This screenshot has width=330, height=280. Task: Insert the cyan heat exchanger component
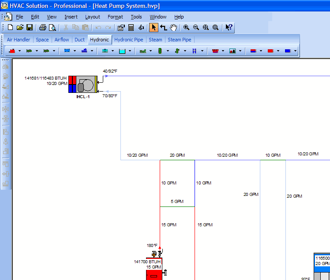[105, 51]
